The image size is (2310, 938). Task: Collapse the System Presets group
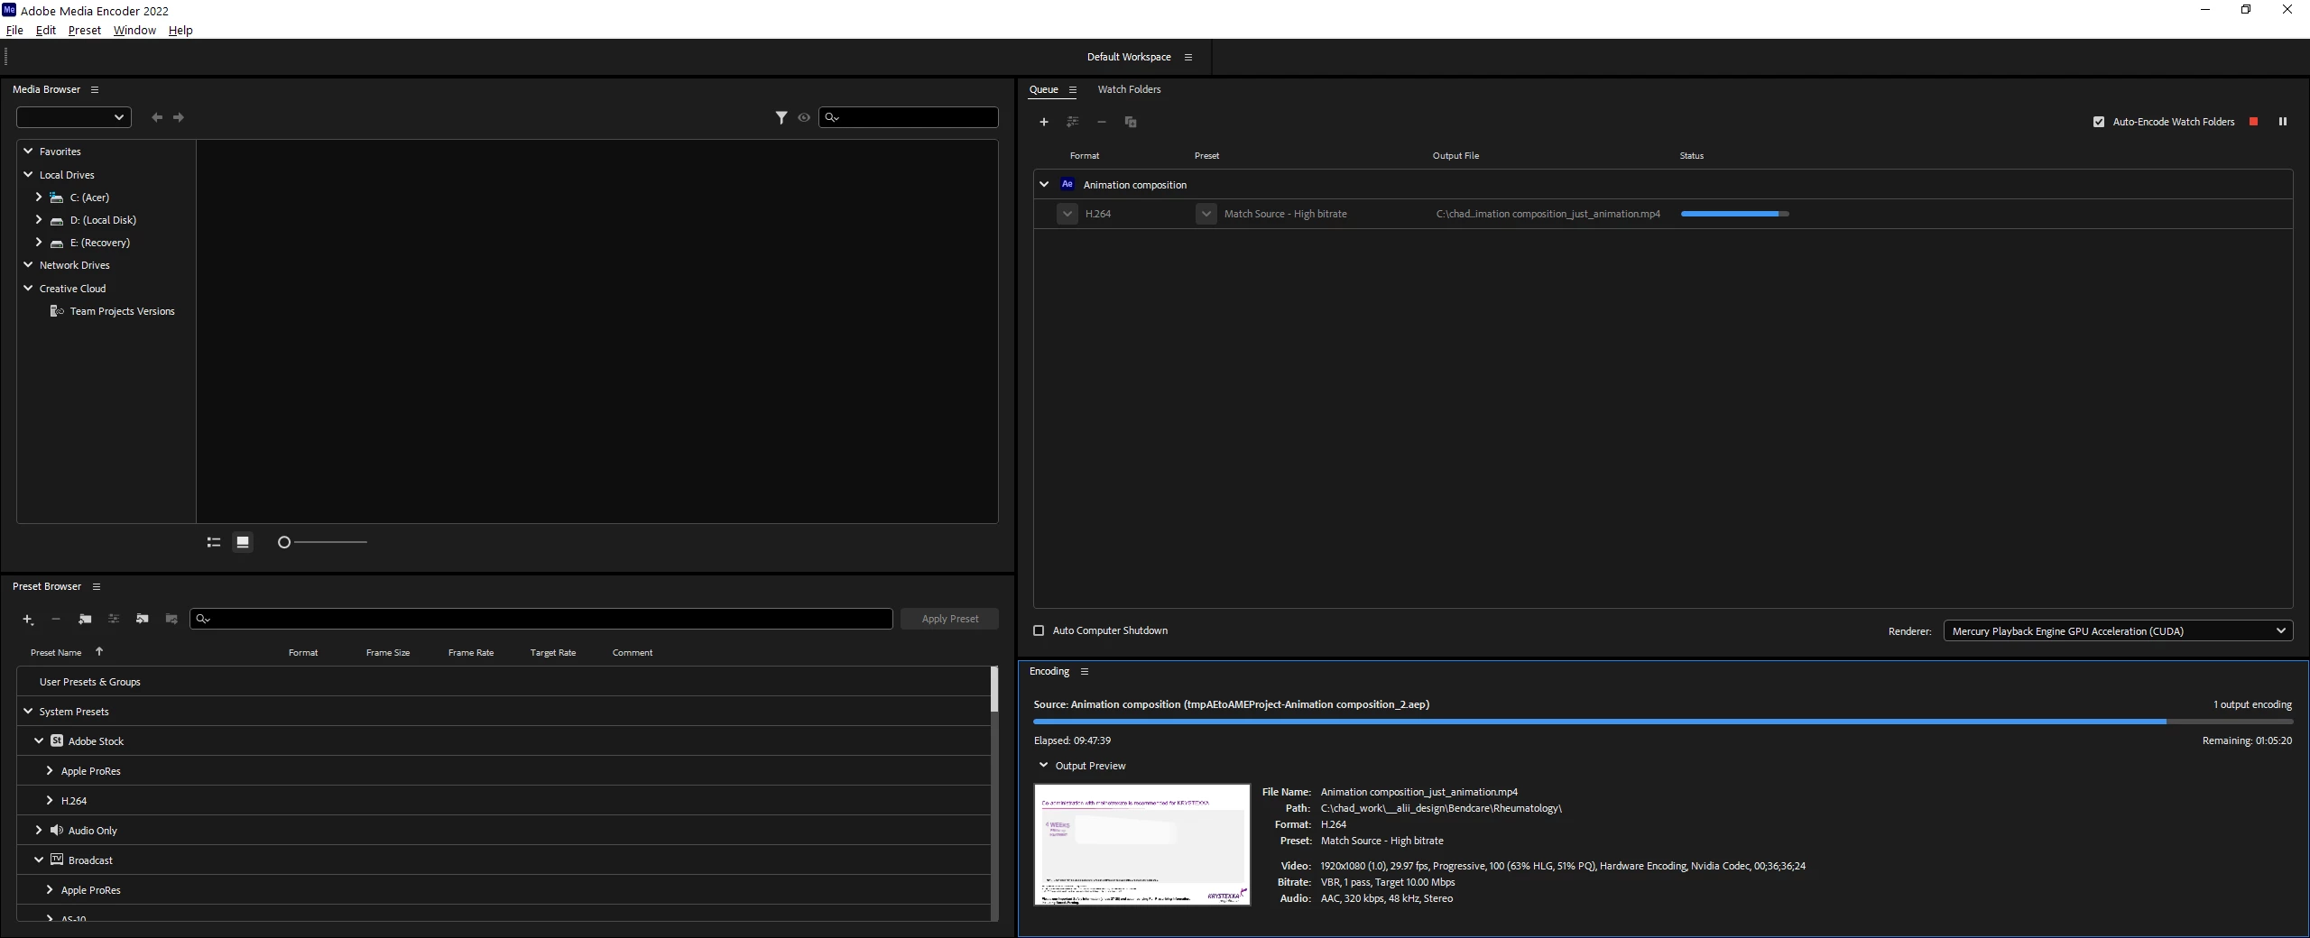point(28,711)
